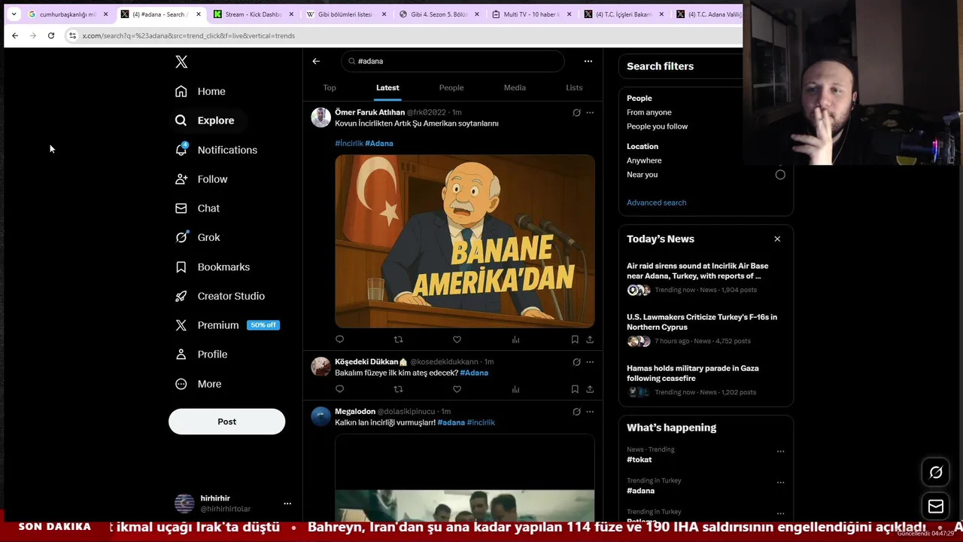Click the X logo in sidebar
Screen dimensions: 963x542
click(x=181, y=62)
